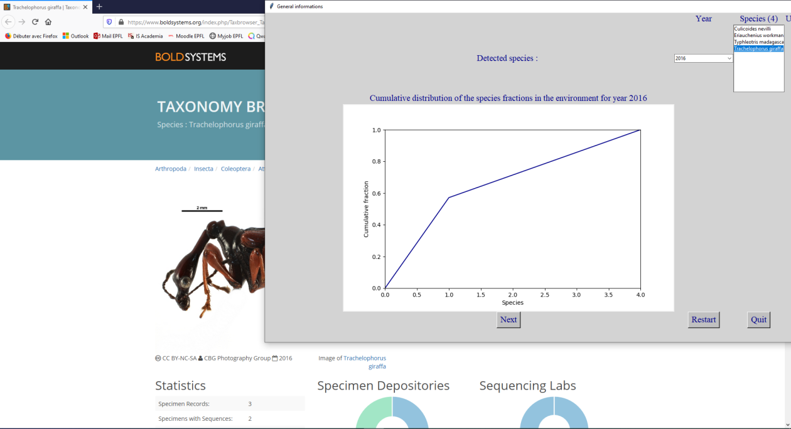
Task: Select 'Trachelophorus giraffa' in species list
Action: (x=758, y=48)
